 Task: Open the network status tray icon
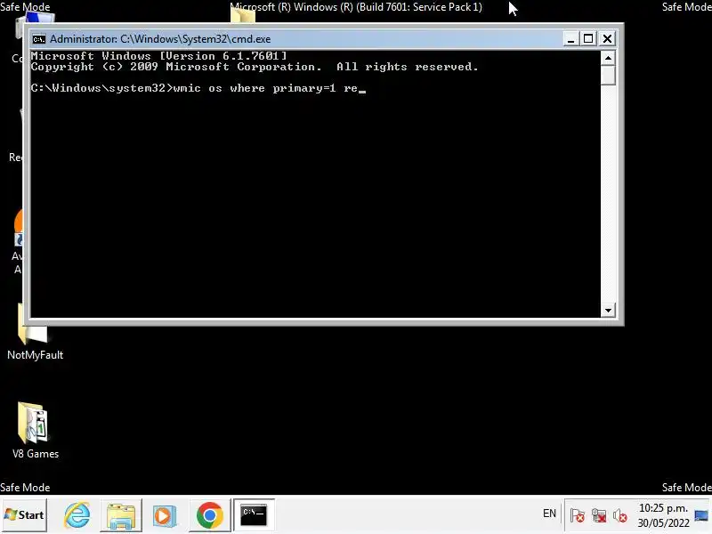click(x=598, y=515)
